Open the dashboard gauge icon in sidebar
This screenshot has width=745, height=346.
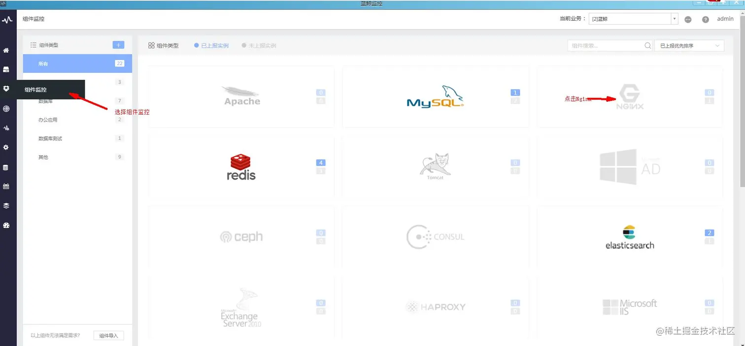point(6,225)
